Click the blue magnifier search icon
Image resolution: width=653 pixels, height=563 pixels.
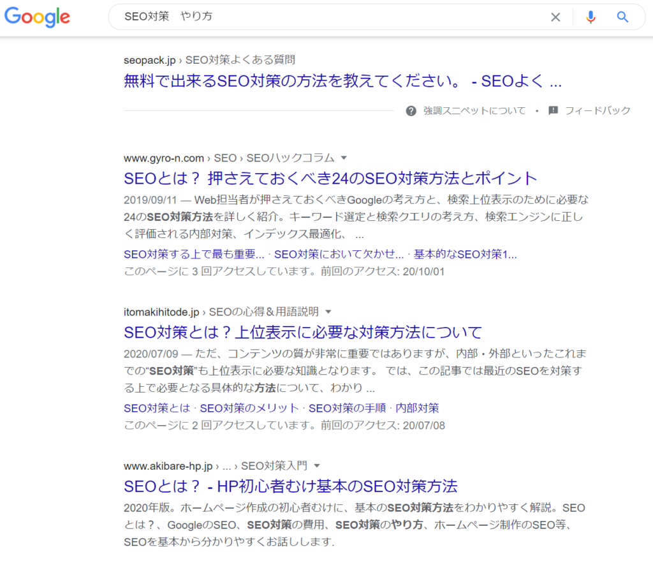tap(622, 17)
